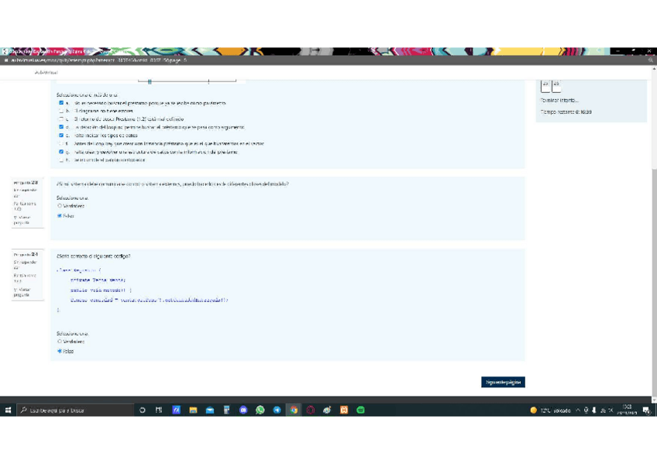The image size is (657, 464).
Task: Go to Siguiente página
Action: coord(503,382)
